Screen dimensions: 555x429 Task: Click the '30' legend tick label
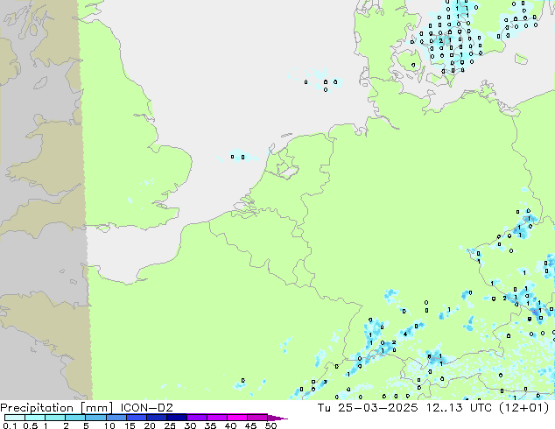pos(191,425)
